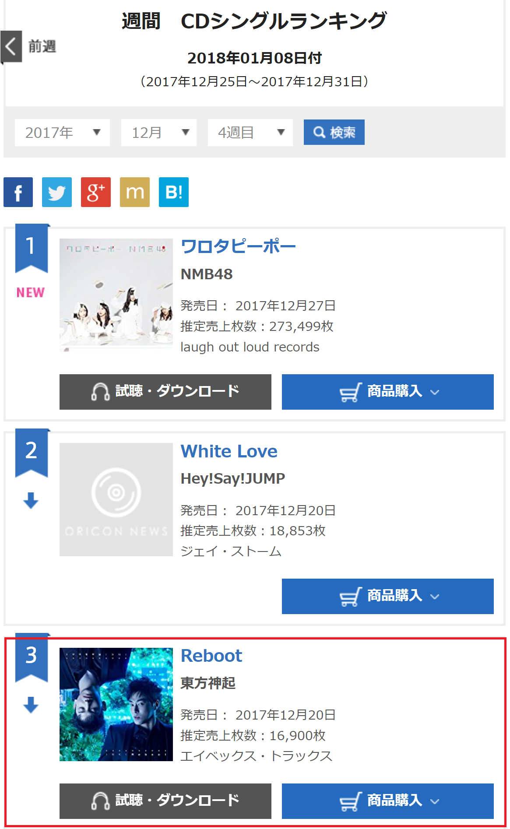Viewport: 510px width, 829px height.
Task: Open the White Love song link
Action: point(229,451)
